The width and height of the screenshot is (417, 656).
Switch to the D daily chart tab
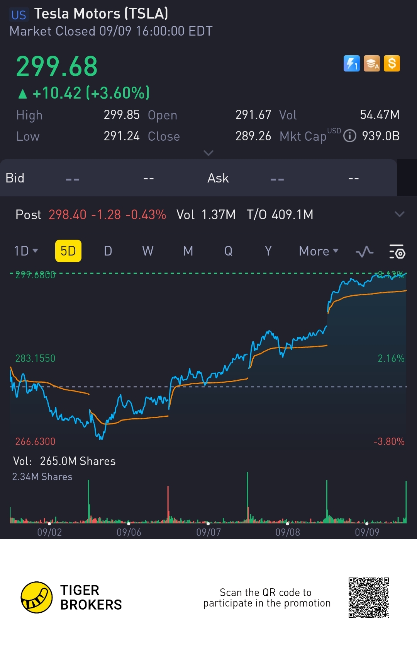click(x=108, y=251)
